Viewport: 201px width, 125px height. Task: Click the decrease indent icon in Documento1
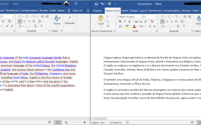point(43,16)
